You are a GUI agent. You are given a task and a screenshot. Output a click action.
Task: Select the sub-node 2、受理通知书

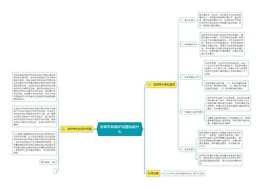(188, 45)
